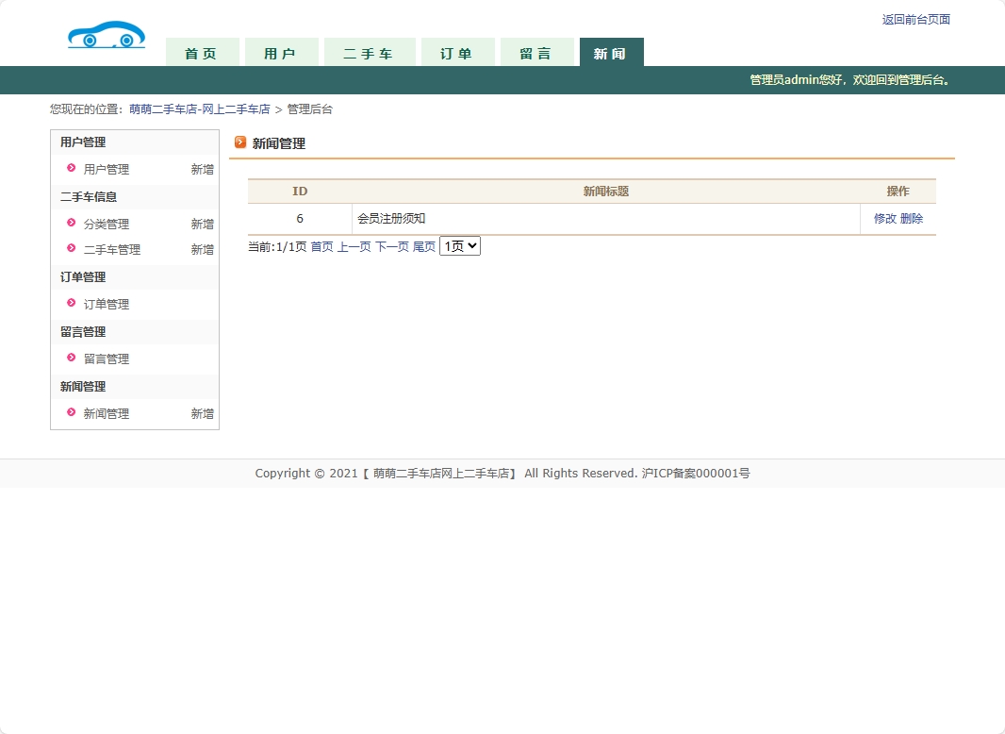Image resolution: width=1005 pixels, height=734 pixels.
Task: Click the car logo icon
Action: pos(107,36)
